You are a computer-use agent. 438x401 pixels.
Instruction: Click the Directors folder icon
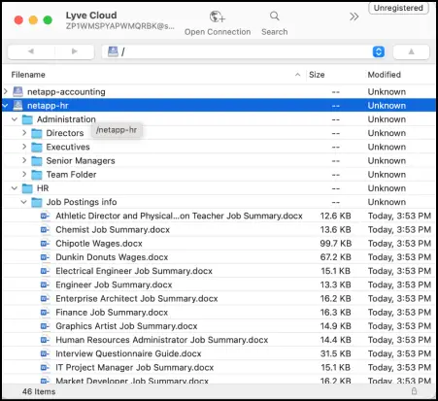pos(37,133)
